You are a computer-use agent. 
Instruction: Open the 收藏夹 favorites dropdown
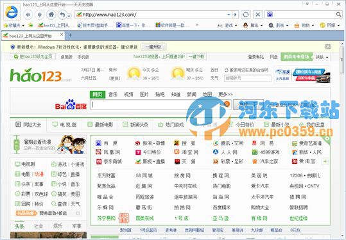click(13, 26)
